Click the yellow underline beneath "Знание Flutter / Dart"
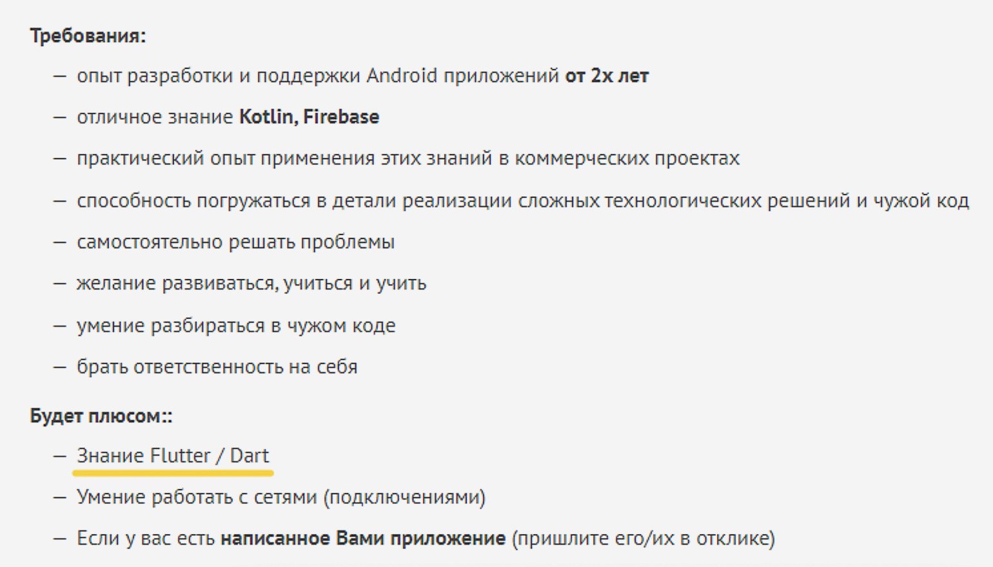Viewport: 993px width, 567px height. [173, 473]
